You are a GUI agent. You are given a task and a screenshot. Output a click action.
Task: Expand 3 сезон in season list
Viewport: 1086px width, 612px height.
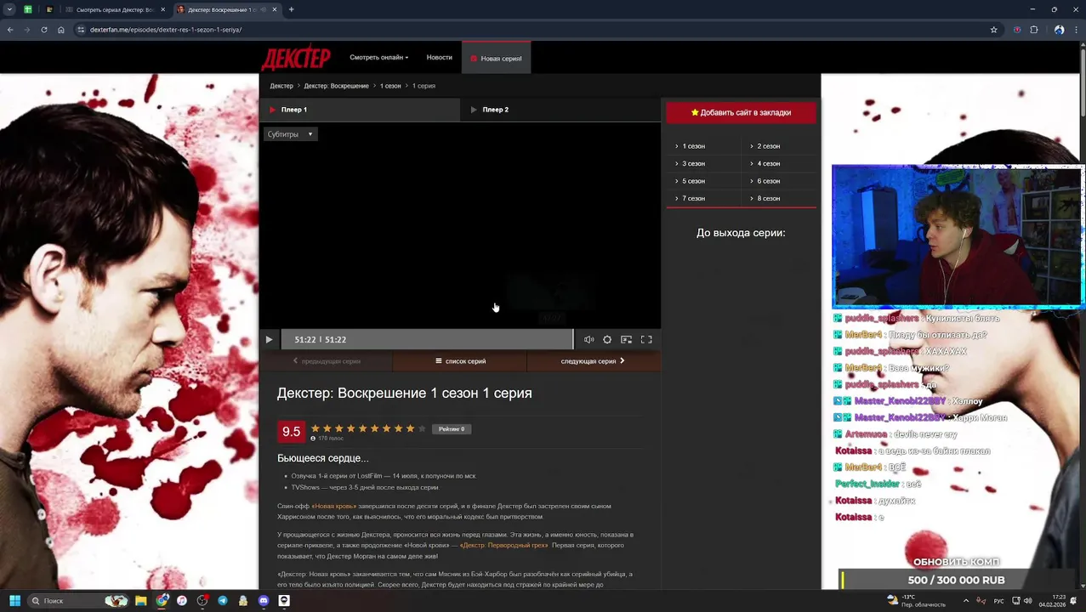pos(693,163)
